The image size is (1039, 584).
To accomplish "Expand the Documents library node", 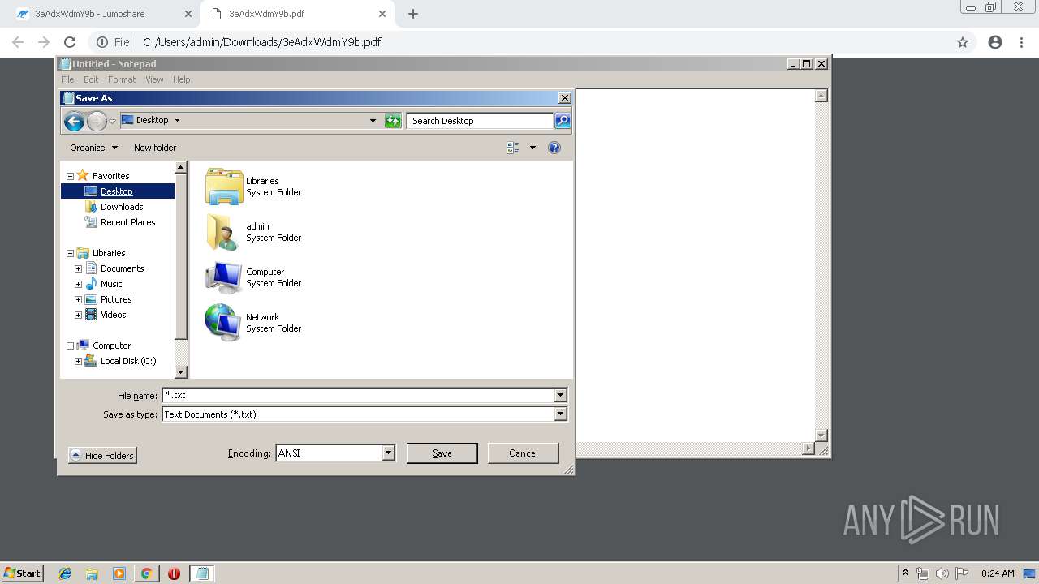I will tap(78, 268).
